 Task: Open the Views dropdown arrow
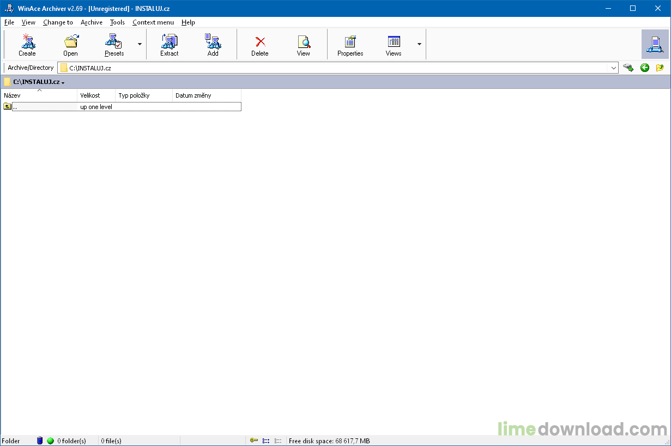(419, 44)
